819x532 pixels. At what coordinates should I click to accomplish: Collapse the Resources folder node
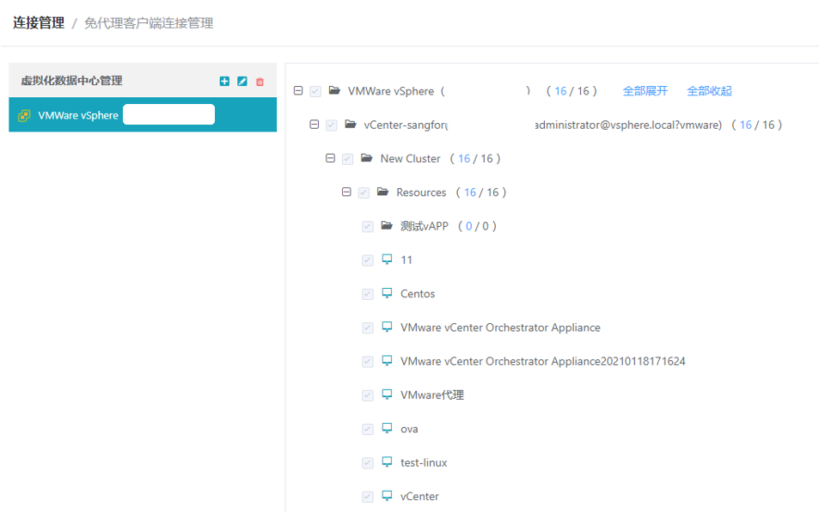pos(347,193)
